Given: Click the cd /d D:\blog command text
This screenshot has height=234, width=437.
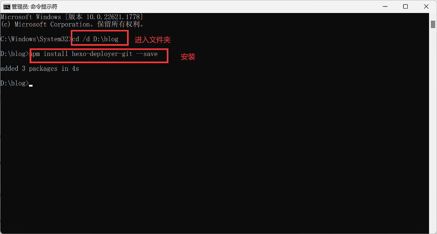Looking at the screenshot, I should click(x=95, y=39).
